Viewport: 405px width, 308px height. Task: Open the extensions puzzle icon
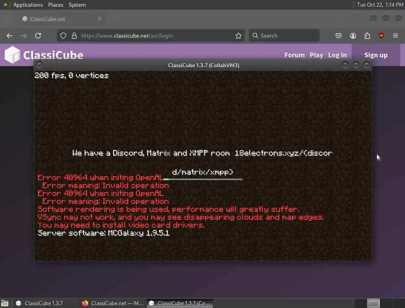(x=367, y=36)
